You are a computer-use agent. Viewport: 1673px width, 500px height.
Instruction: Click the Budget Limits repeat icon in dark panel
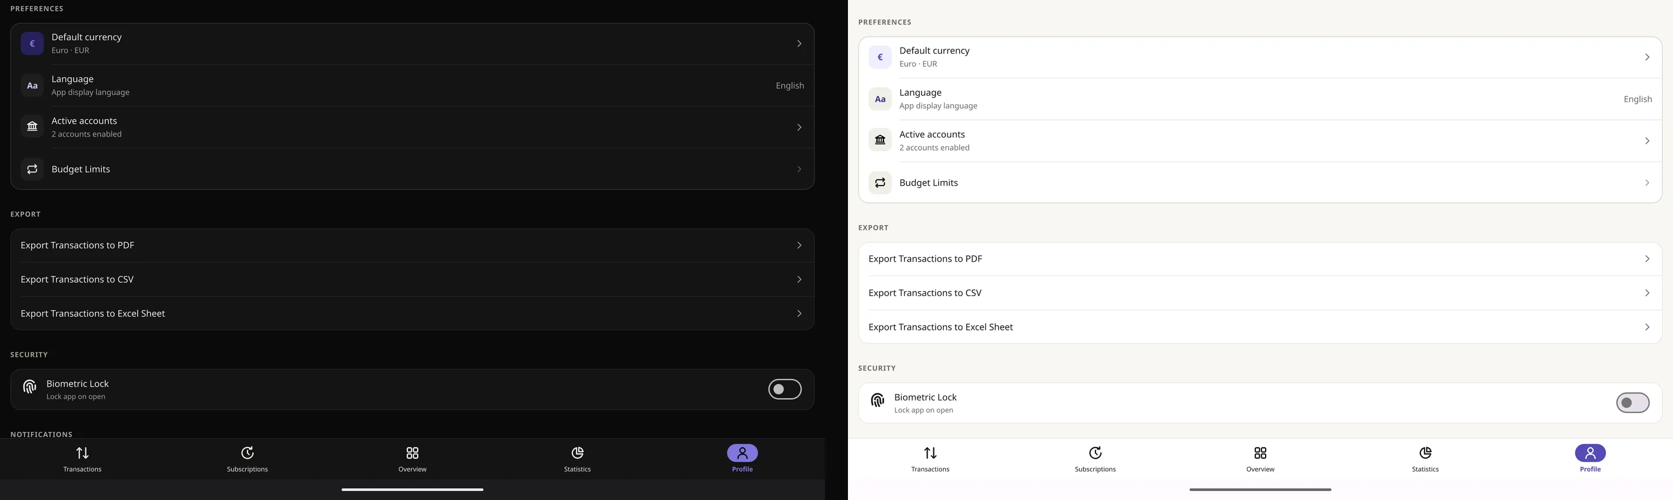click(32, 170)
